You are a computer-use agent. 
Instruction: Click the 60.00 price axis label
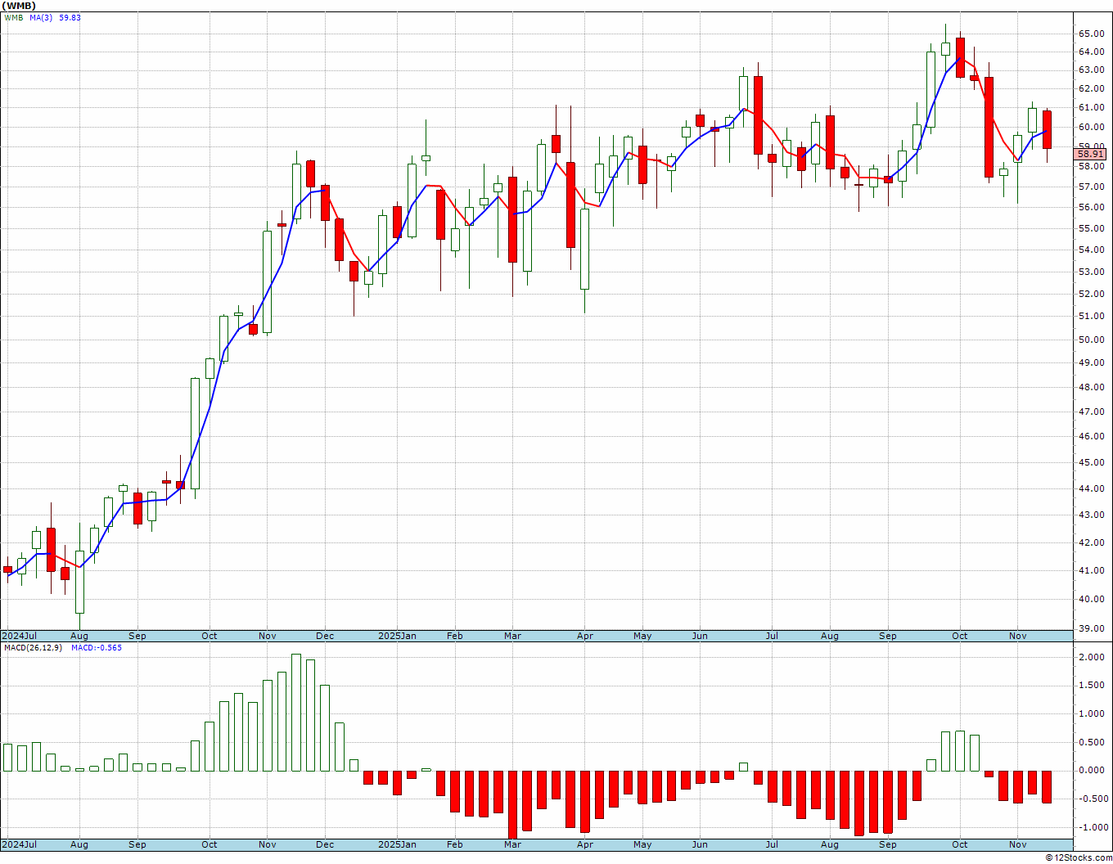click(1091, 127)
